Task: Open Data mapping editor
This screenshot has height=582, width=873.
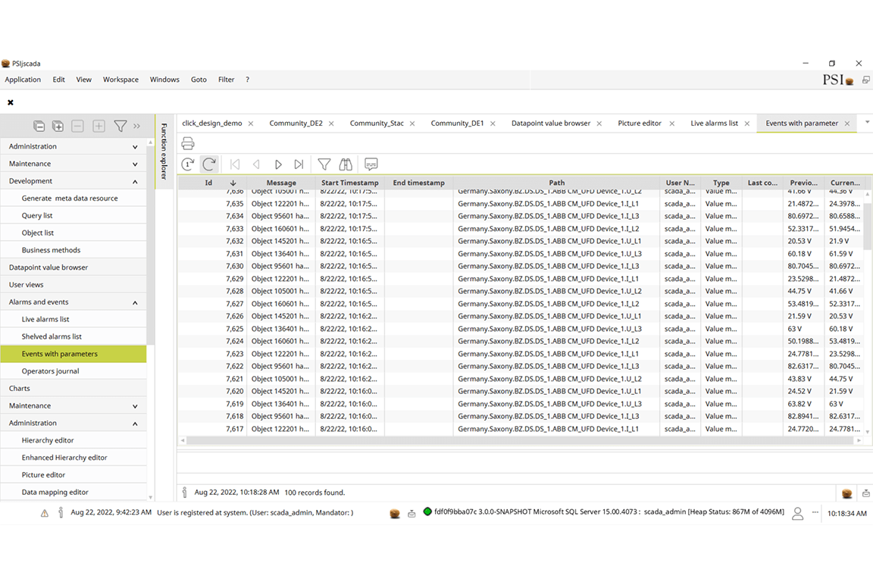Action: pyautogui.click(x=74, y=492)
